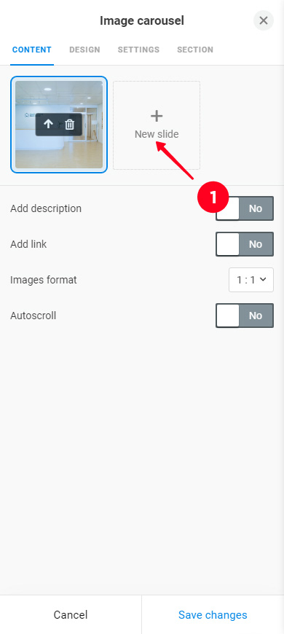Delete the slide with the trash icon

click(x=70, y=124)
